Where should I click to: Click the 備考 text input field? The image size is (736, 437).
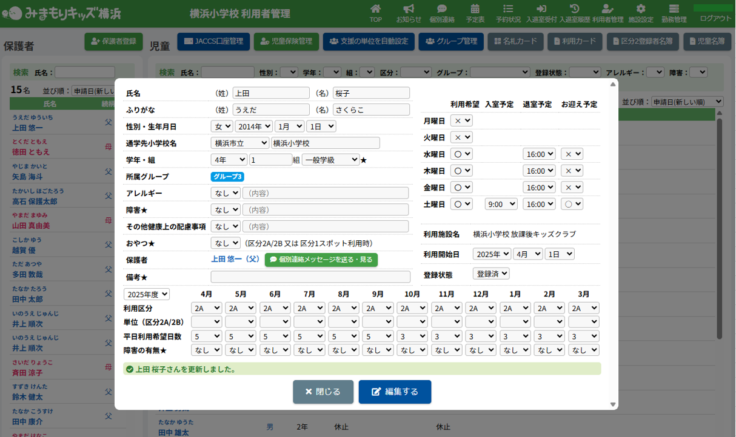click(310, 277)
